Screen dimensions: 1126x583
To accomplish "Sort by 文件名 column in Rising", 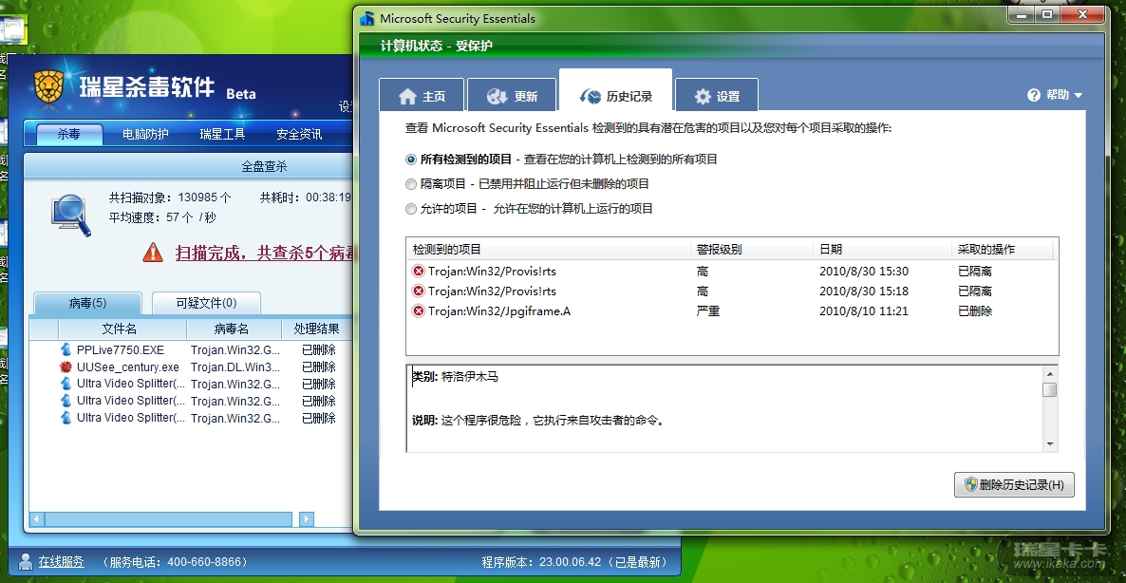I will 122,329.
